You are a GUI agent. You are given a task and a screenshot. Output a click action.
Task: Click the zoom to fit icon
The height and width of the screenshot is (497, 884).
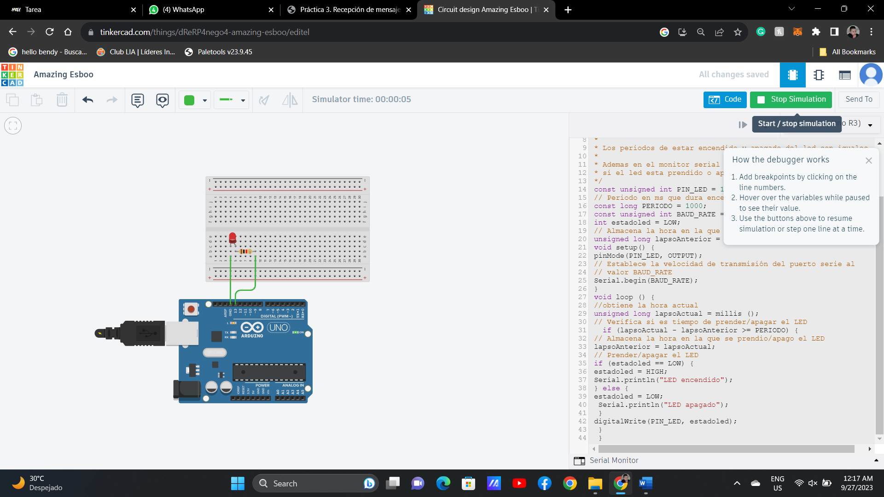(13, 125)
